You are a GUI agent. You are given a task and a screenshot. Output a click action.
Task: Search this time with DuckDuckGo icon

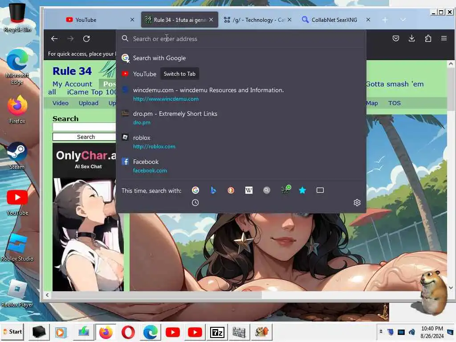[x=231, y=190]
